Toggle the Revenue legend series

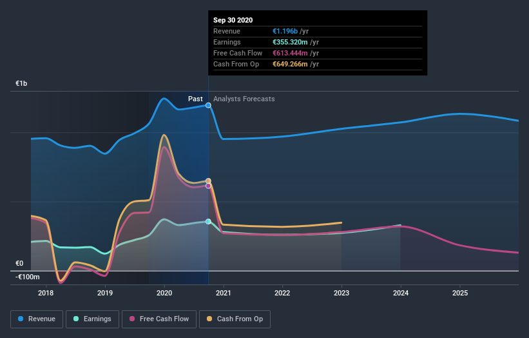click(x=37, y=319)
